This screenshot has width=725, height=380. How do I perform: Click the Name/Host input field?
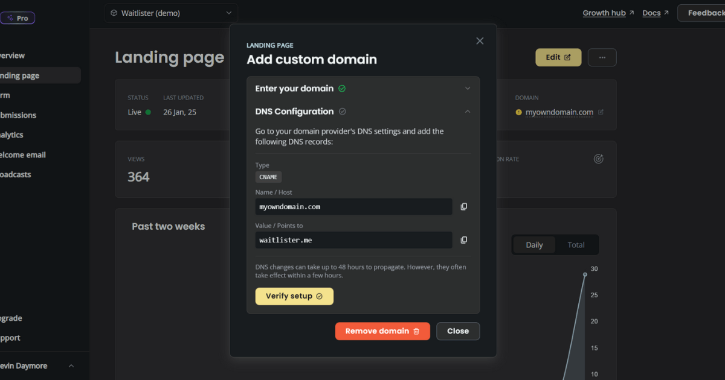353,206
